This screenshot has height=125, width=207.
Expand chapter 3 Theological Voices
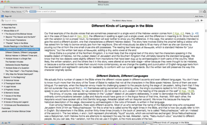coord(2,83)
